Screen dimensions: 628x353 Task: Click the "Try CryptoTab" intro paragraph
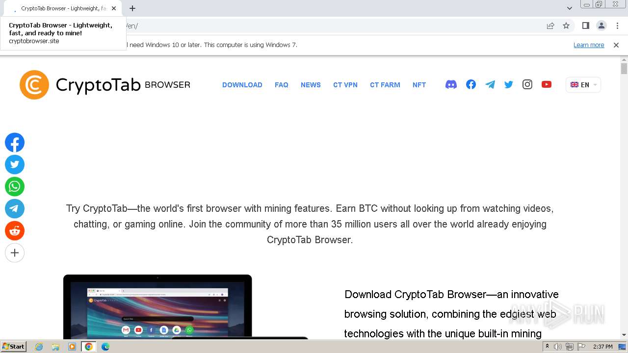pyautogui.click(x=310, y=224)
